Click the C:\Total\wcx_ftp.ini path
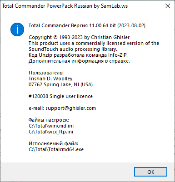 [x=51, y=132]
